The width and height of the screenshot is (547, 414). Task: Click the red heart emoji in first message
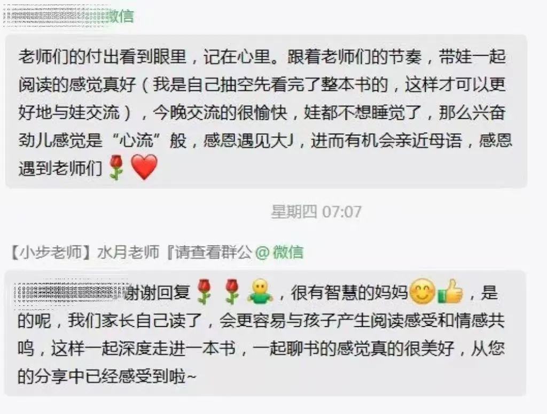tap(144, 167)
